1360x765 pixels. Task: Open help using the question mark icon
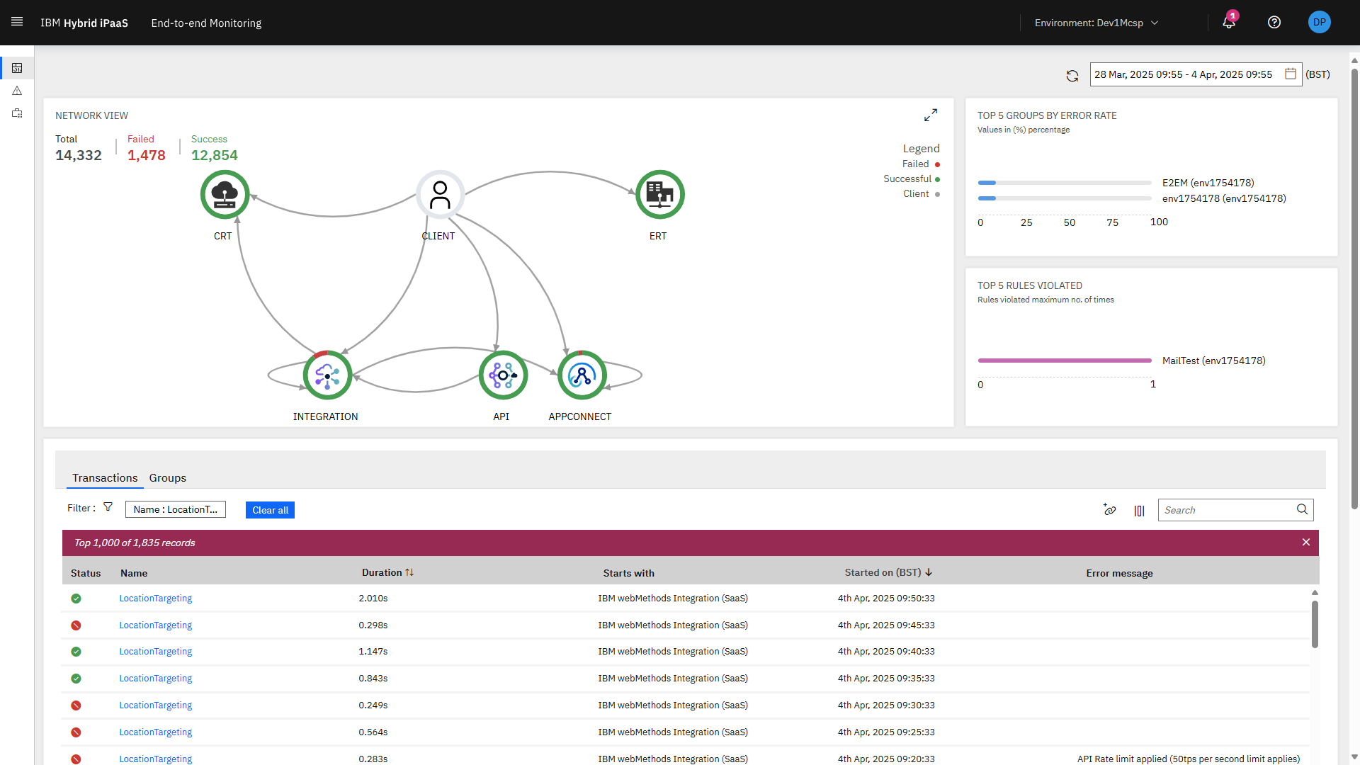tap(1274, 23)
